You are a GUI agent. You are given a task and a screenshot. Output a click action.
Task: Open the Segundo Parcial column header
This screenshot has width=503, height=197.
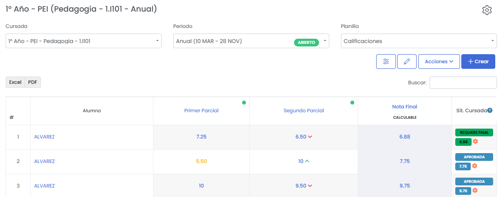click(x=304, y=111)
